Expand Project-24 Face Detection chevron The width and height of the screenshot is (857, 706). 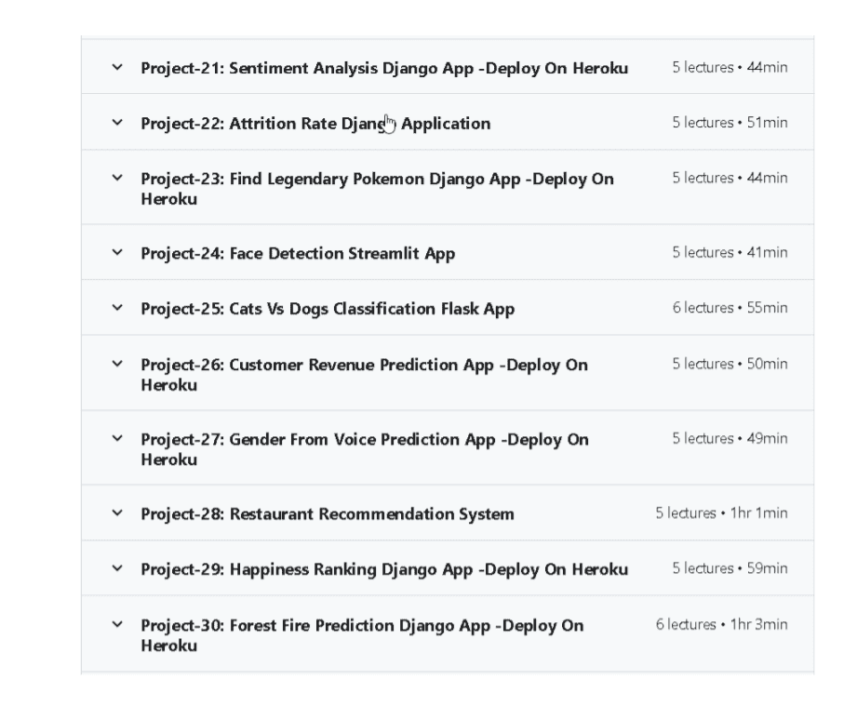117,252
